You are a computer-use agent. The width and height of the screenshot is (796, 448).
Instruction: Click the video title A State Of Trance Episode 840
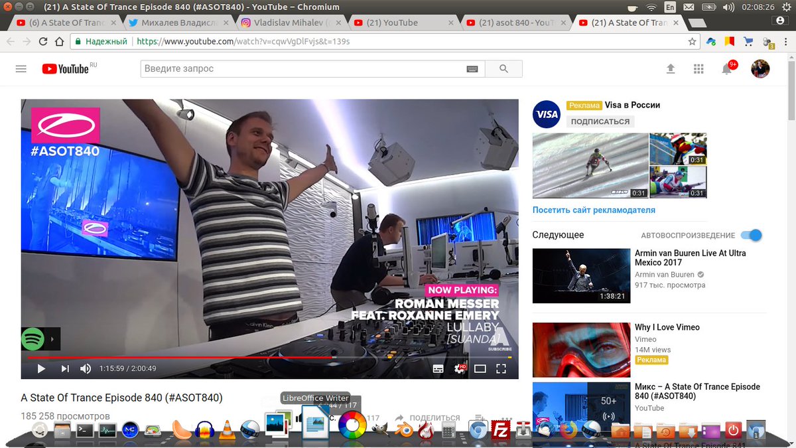[122, 398]
